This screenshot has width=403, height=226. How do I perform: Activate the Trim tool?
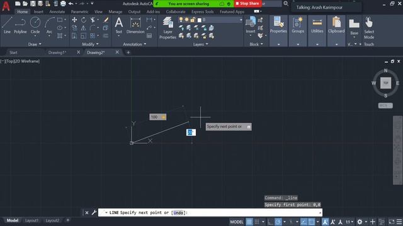click(x=93, y=19)
